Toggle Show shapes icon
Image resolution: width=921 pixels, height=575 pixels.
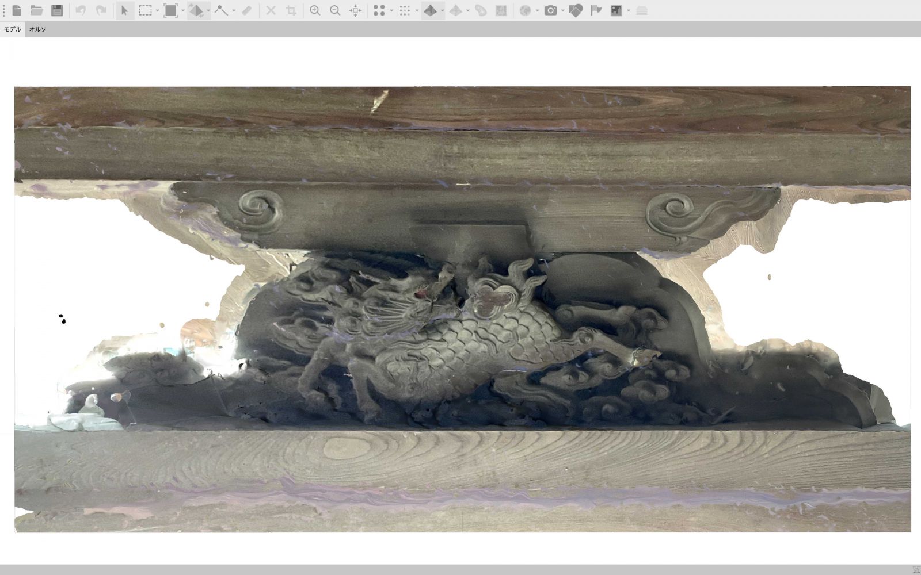(x=576, y=10)
